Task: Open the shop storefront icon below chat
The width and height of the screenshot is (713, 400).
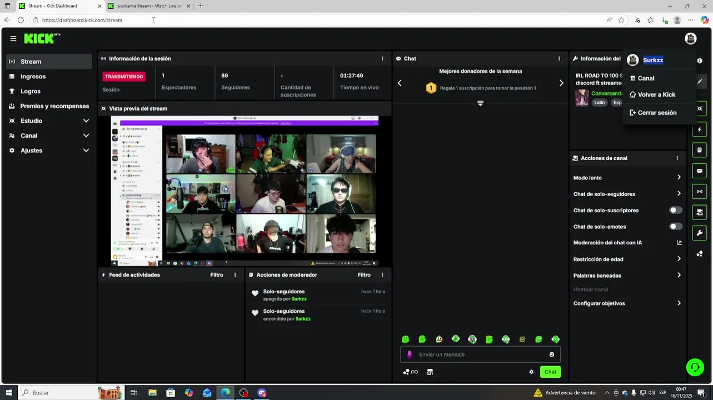Action: point(430,372)
